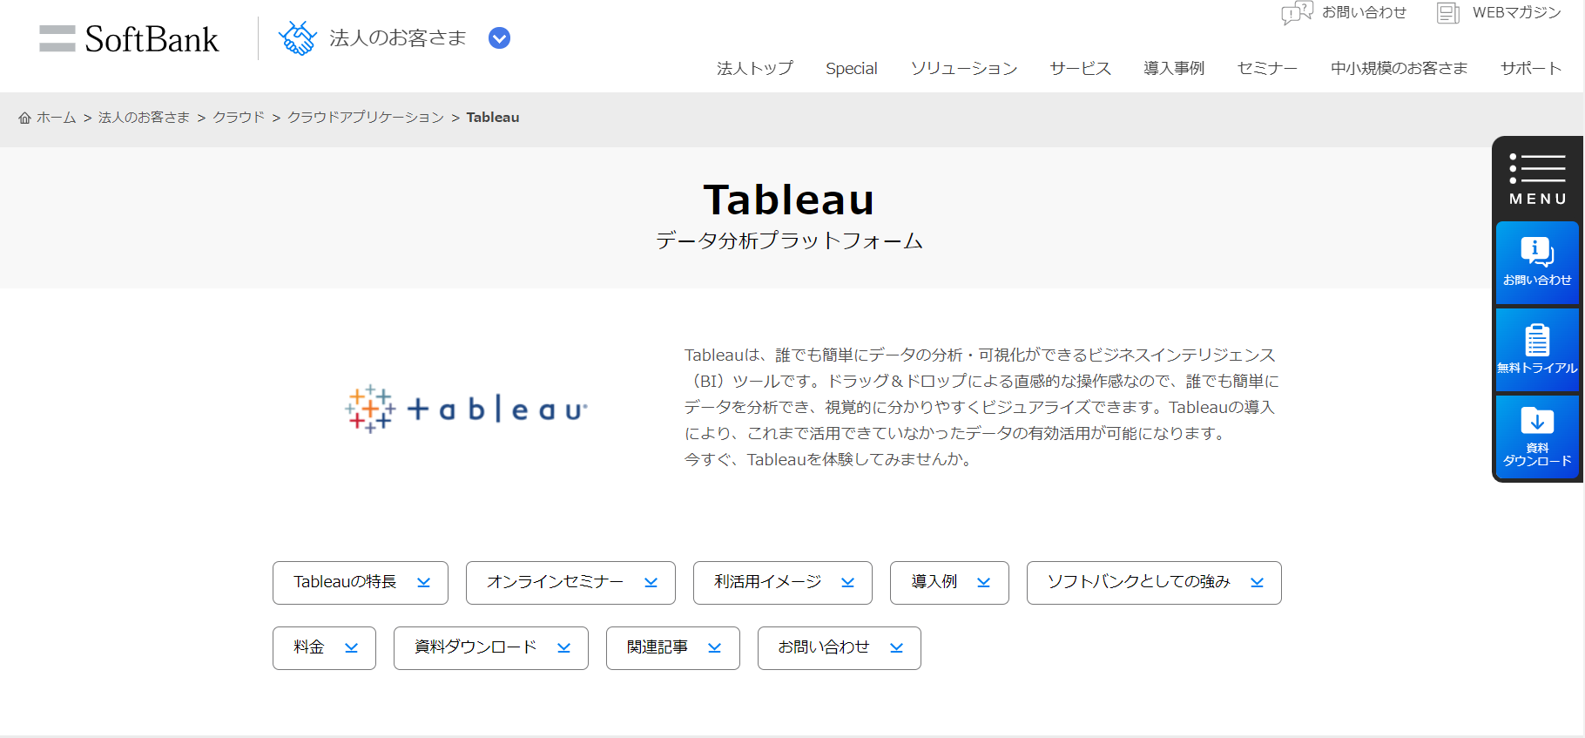This screenshot has width=1585, height=738.
Task: Jump to 導入例 section
Action: tap(949, 583)
